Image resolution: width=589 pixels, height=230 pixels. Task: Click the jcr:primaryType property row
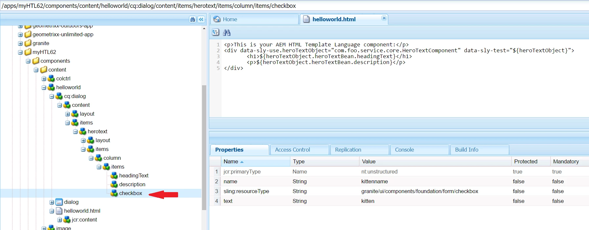399,172
